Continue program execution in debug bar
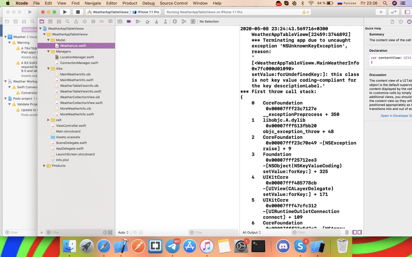The image size is (412, 257). click(138, 22)
